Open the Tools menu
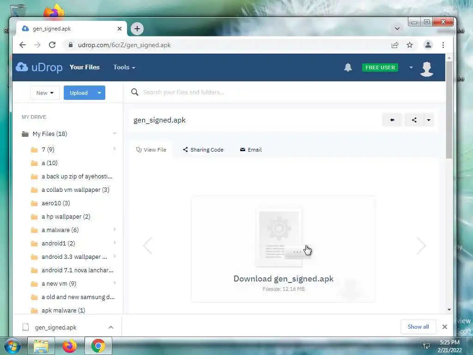The image size is (473, 355). 124,67
